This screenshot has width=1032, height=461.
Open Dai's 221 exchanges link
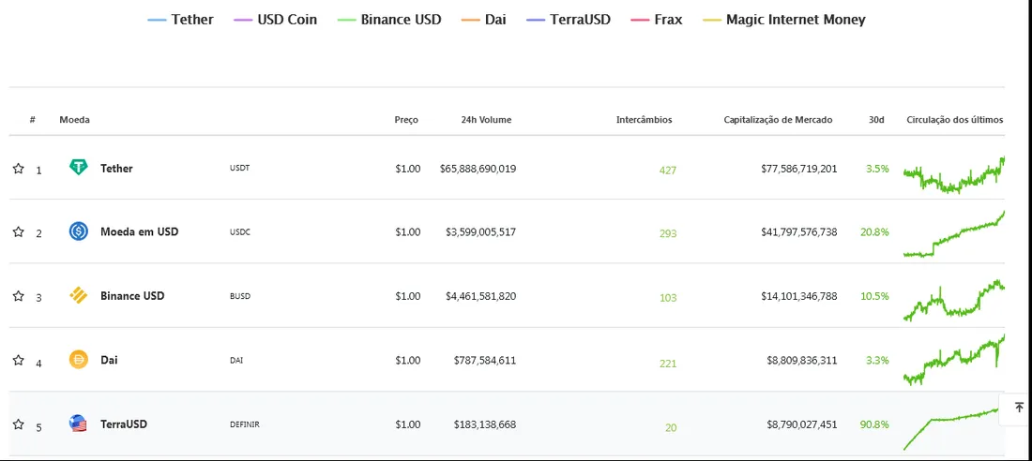667,363
